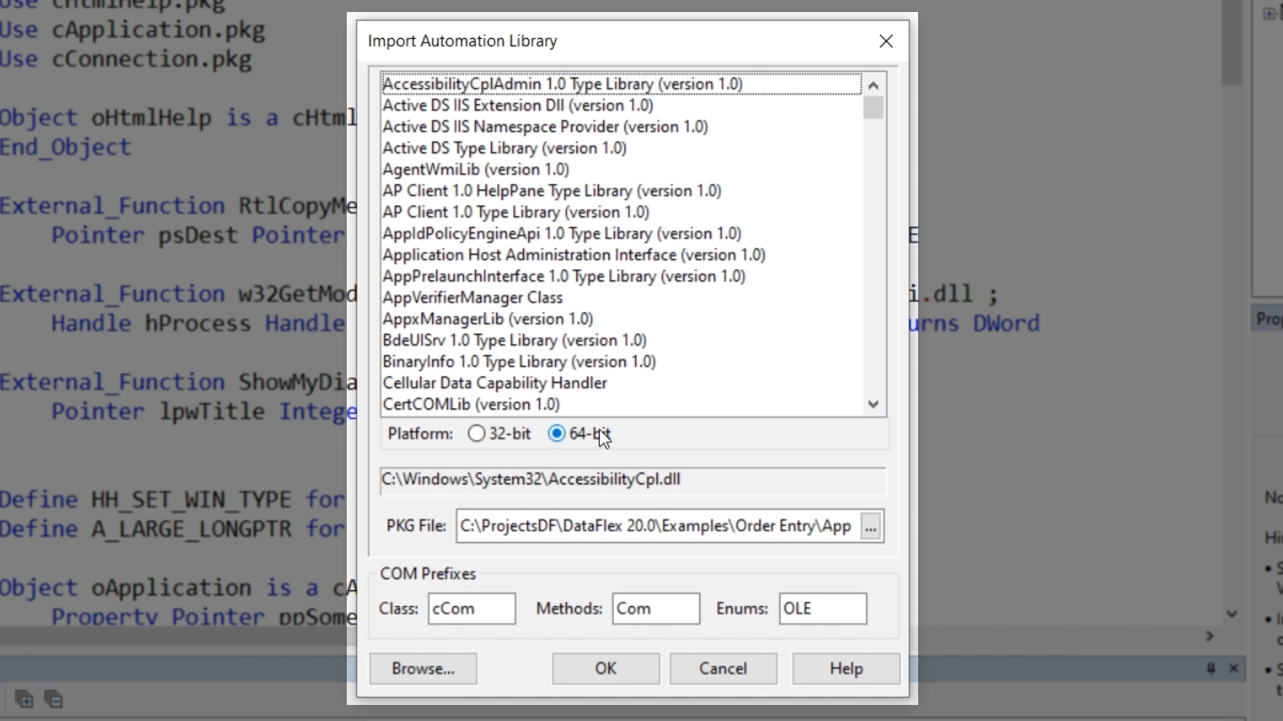Screen dimensions: 1283x721
Task: Click the library list scroll-down arrow
Action: (873, 404)
